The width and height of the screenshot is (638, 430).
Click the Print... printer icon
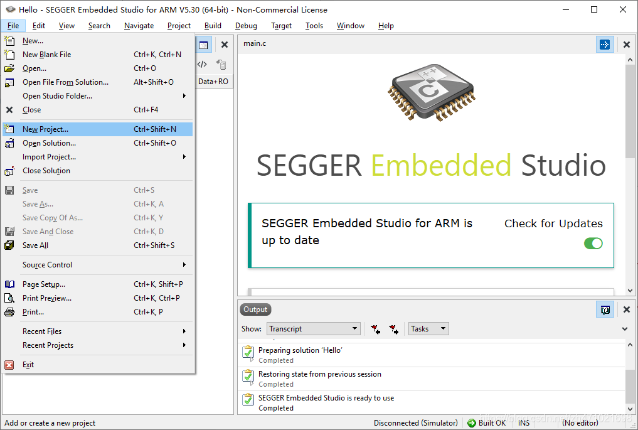[x=9, y=312]
